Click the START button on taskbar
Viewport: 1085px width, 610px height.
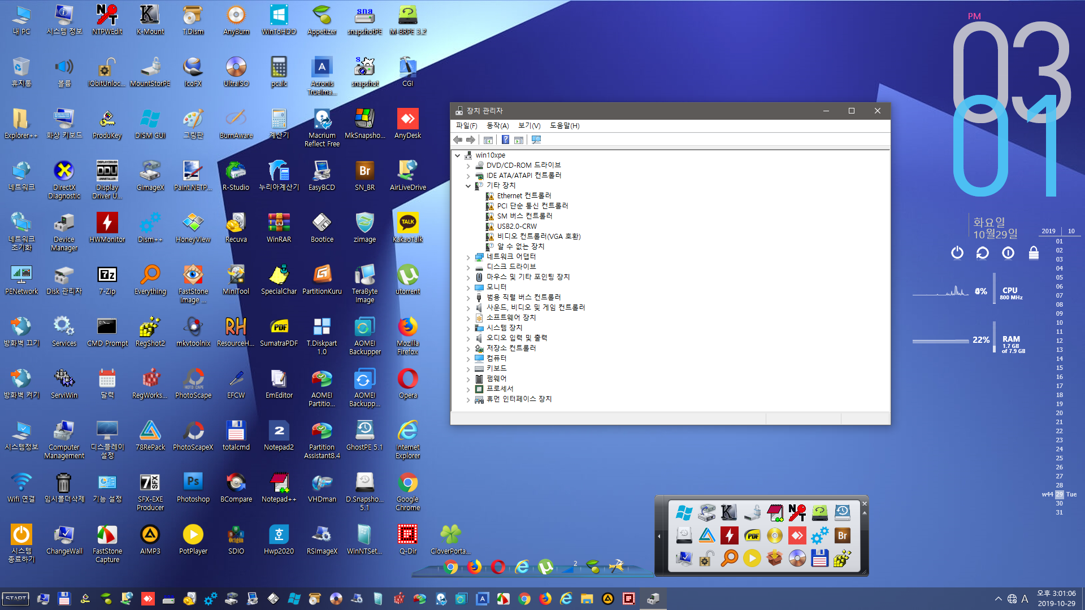[x=16, y=599]
